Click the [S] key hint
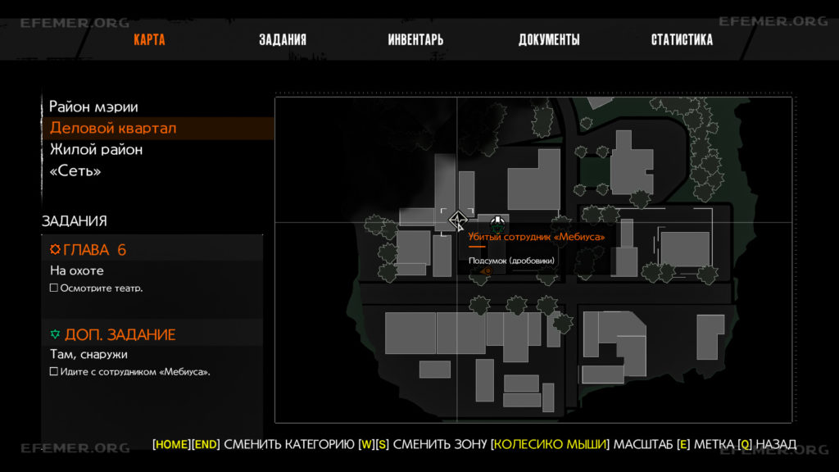Viewport: 839px width, 472px height. point(382,444)
